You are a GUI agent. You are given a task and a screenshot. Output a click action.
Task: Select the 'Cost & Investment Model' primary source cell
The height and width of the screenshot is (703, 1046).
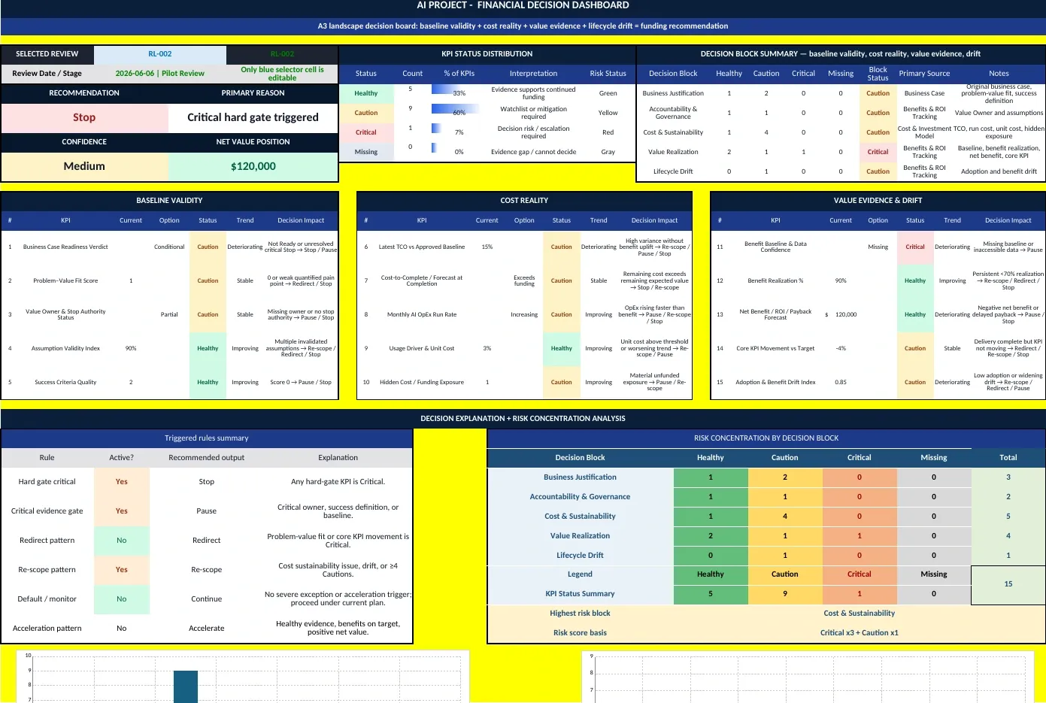924,132
